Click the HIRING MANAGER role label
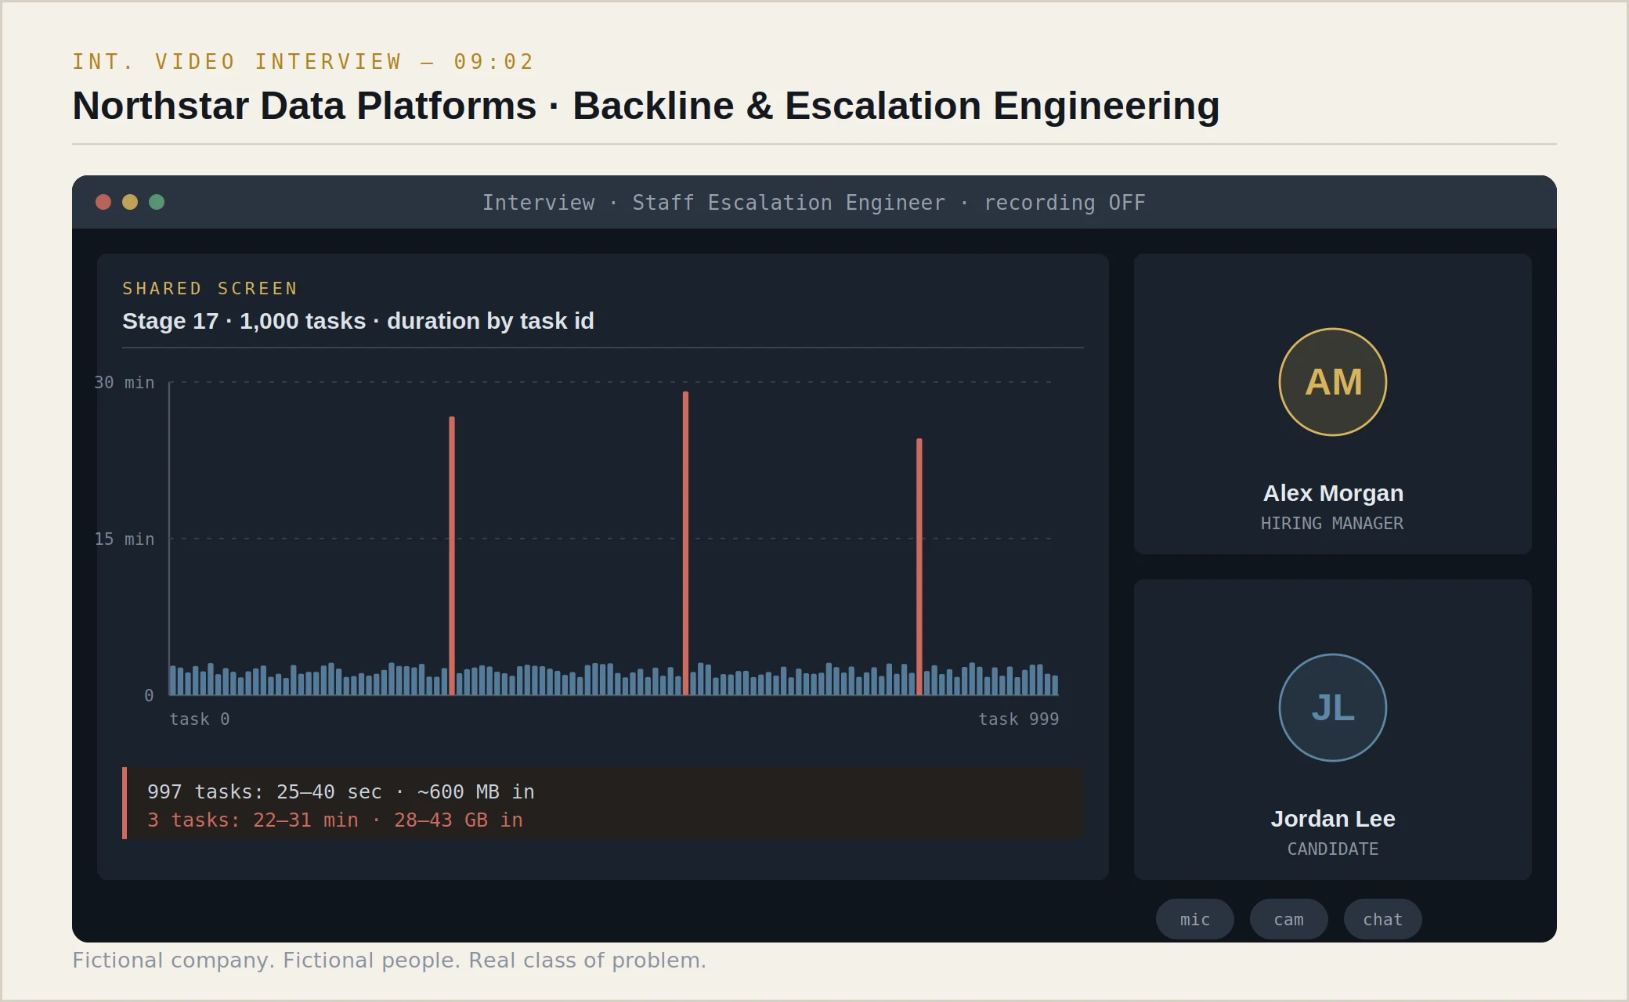 (1332, 523)
